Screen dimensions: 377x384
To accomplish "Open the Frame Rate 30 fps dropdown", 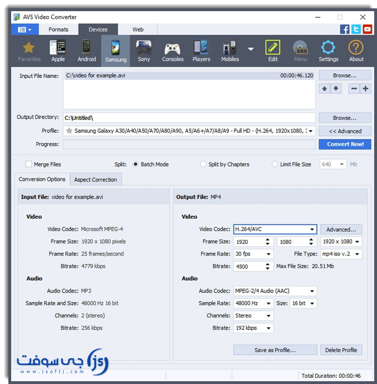I will click(253, 254).
